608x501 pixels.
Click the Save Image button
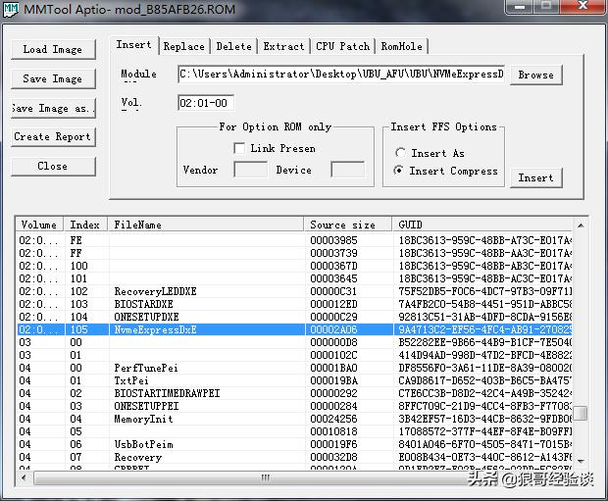(x=53, y=78)
